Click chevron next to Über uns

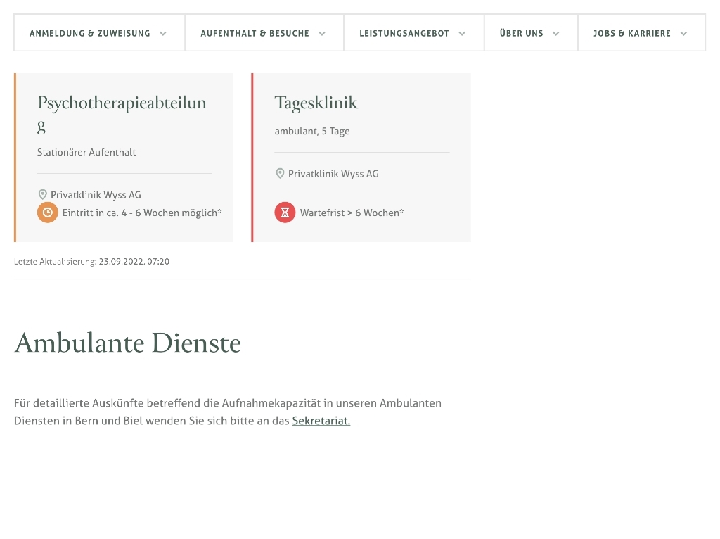pos(556,33)
